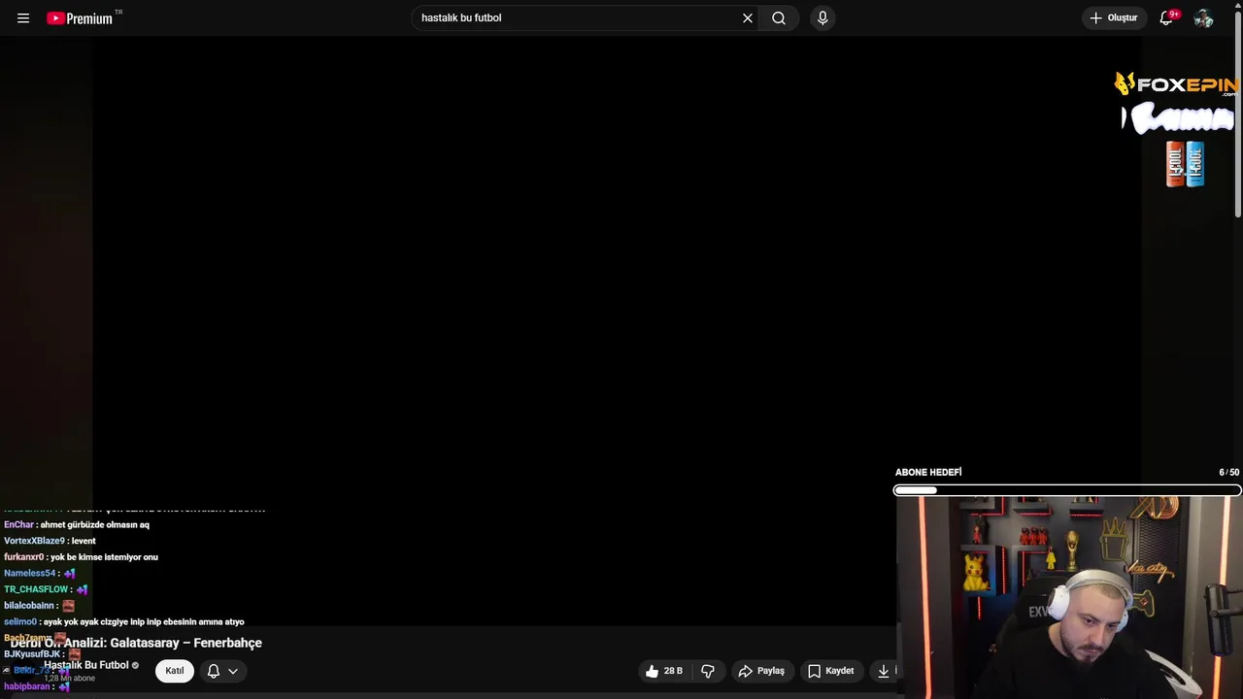This screenshot has width=1243, height=699.
Task: Download the video with the arrow icon
Action: point(884,671)
